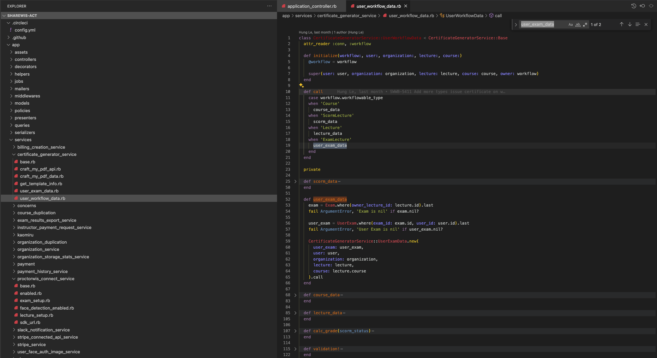Collapse certificate_generator_service folder
The width and height of the screenshot is (657, 358).
click(139, 154)
